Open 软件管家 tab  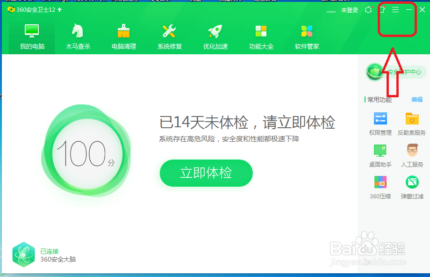click(307, 37)
